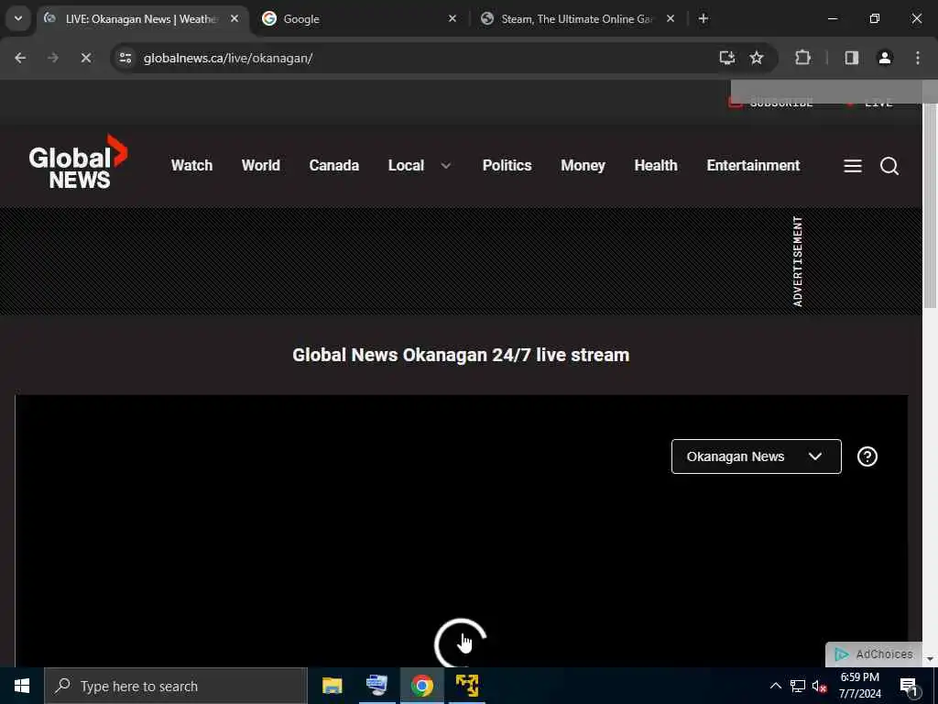The width and height of the screenshot is (938, 704).
Task: Open the Chrome profile avatar icon
Action: click(884, 58)
